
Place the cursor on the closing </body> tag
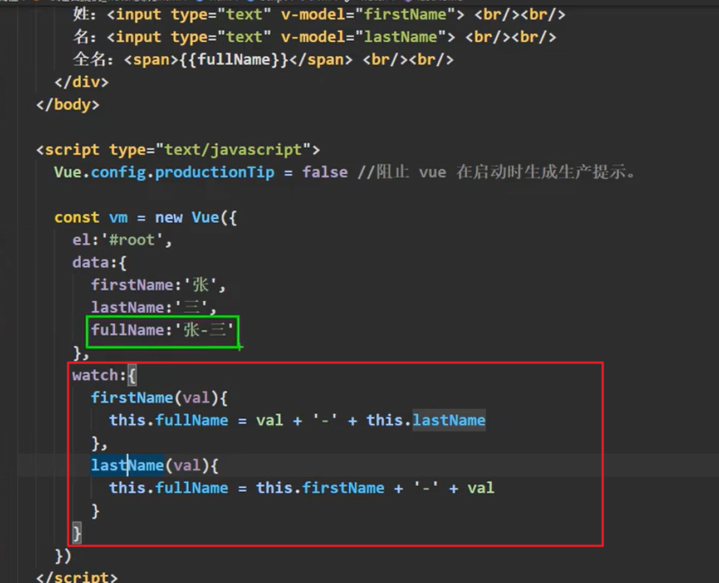[67, 105]
